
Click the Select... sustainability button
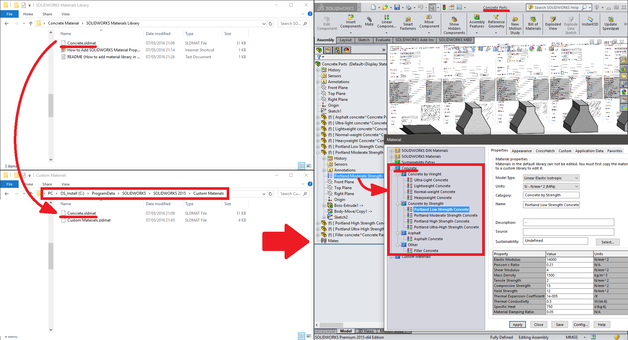click(x=607, y=242)
